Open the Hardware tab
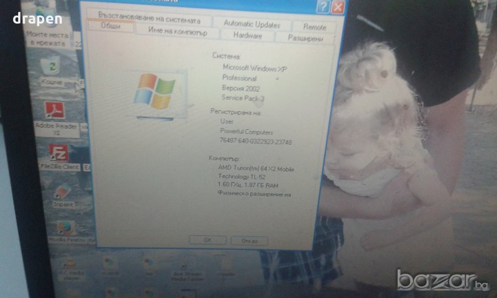Viewport: 497px width, 298px height. 247,36
